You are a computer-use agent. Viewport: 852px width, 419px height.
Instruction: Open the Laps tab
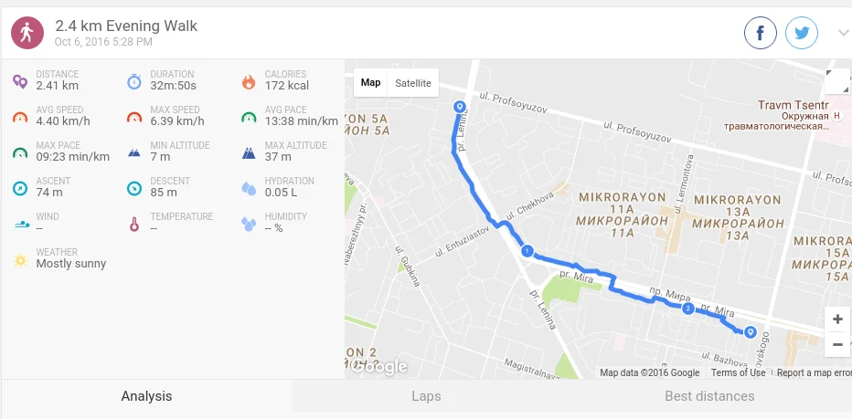(426, 396)
